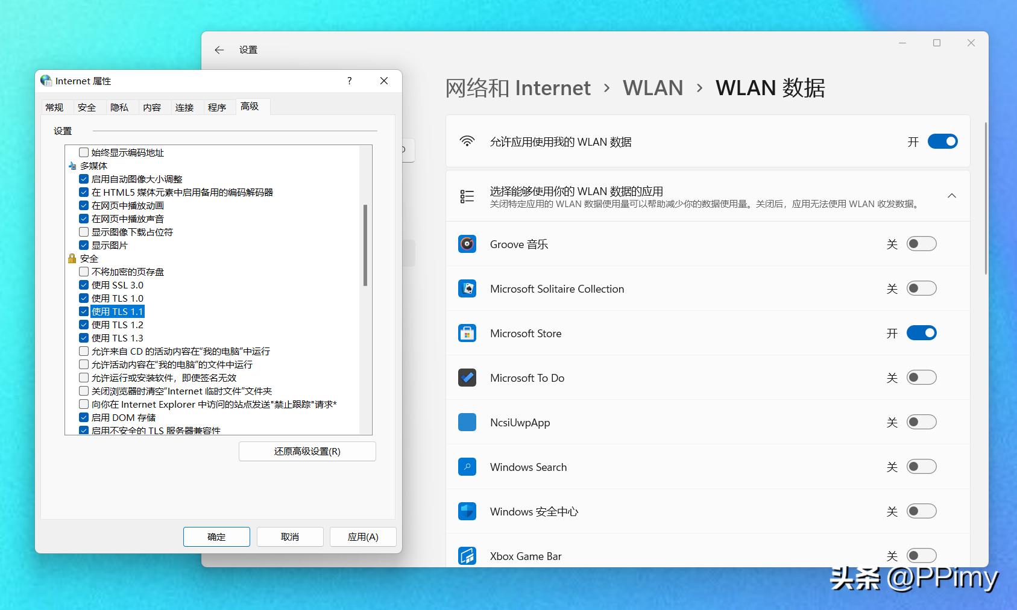The height and width of the screenshot is (610, 1017).
Task: Click the help question mark in Internet 属性
Action: point(350,81)
